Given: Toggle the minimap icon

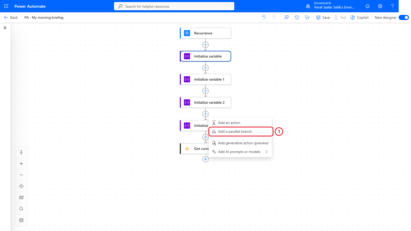Looking at the screenshot, I should click(x=21, y=198).
